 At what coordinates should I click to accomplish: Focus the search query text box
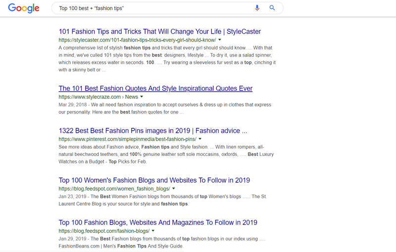tap(148, 8)
